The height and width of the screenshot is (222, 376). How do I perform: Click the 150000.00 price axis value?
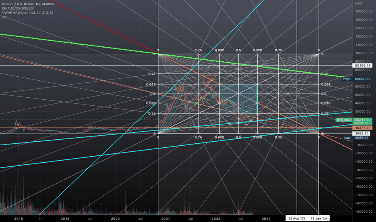364,11
